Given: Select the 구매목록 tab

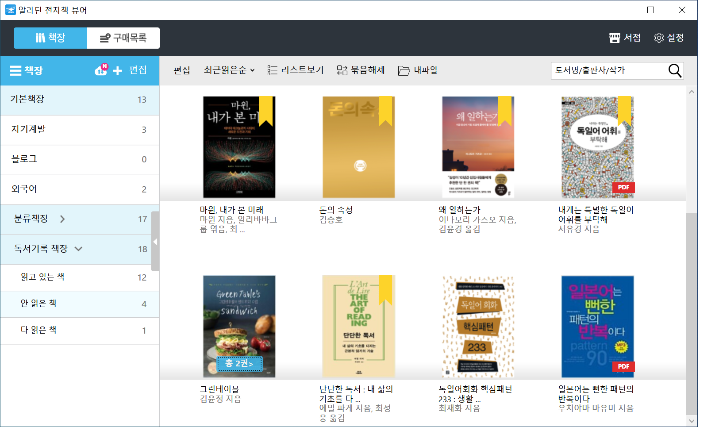Looking at the screenshot, I should pos(123,38).
